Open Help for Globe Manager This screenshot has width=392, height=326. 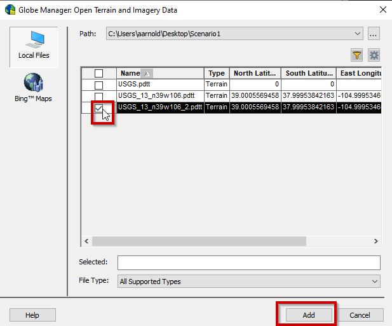32,315
